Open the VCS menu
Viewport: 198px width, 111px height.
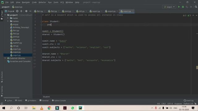(x=62, y=2)
